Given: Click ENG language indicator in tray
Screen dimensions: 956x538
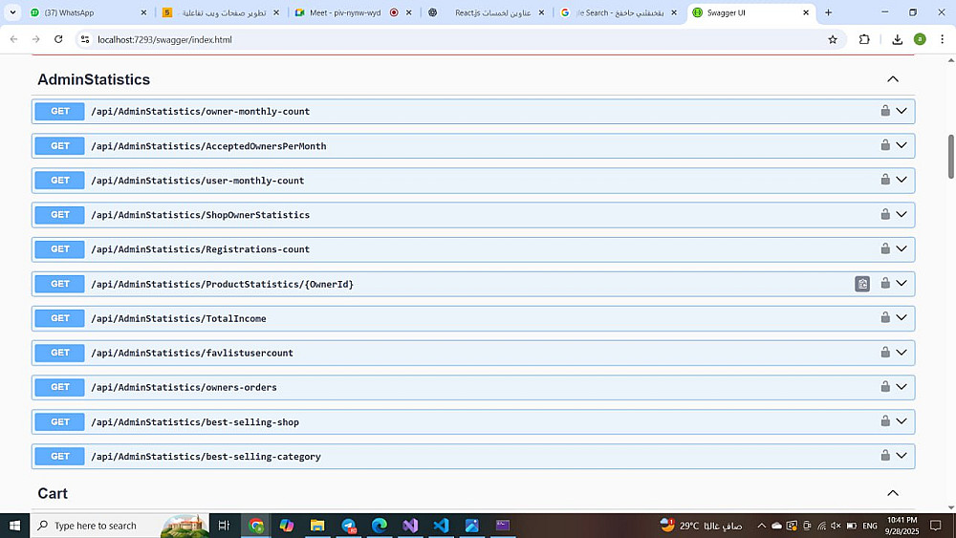Looking at the screenshot, I should click(x=870, y=526).
